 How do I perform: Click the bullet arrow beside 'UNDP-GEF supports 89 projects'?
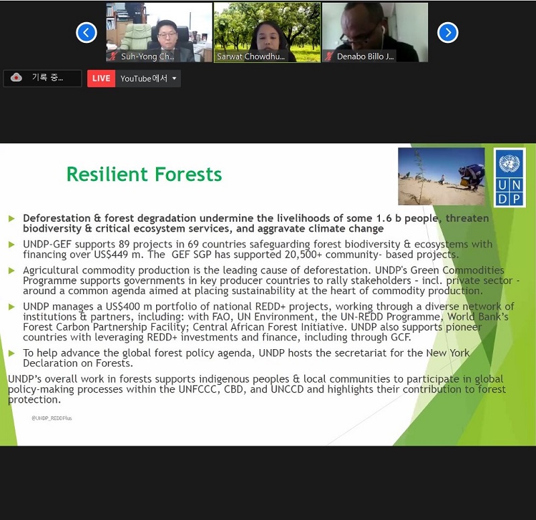coord(11,245)
